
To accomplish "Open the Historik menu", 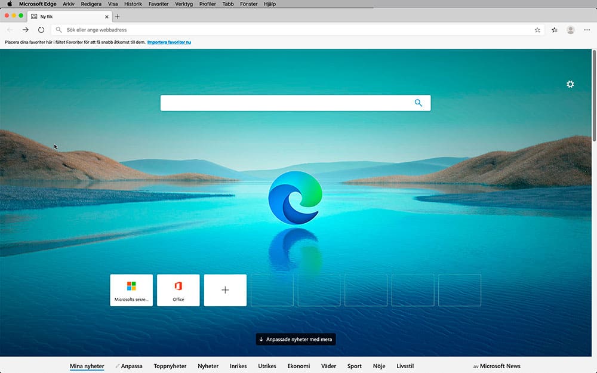I will (x=133, y=4).
